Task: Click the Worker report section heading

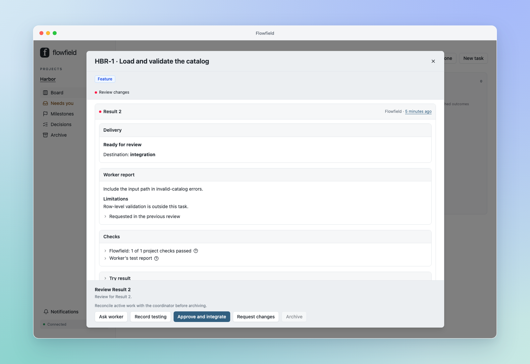Action: click(x=119, y=175)
